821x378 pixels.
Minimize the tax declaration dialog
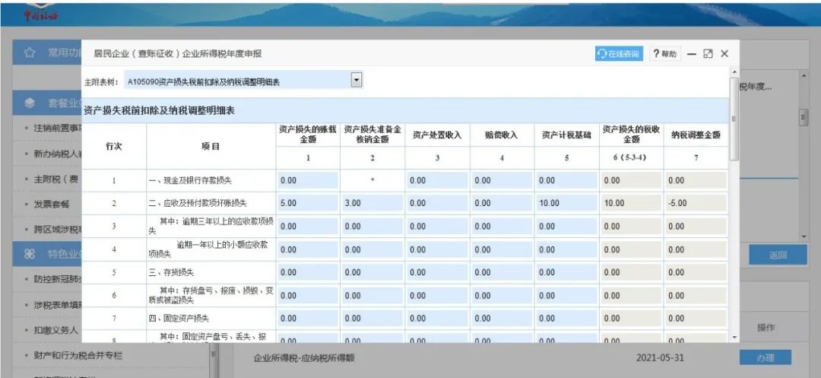pos(692,54)
